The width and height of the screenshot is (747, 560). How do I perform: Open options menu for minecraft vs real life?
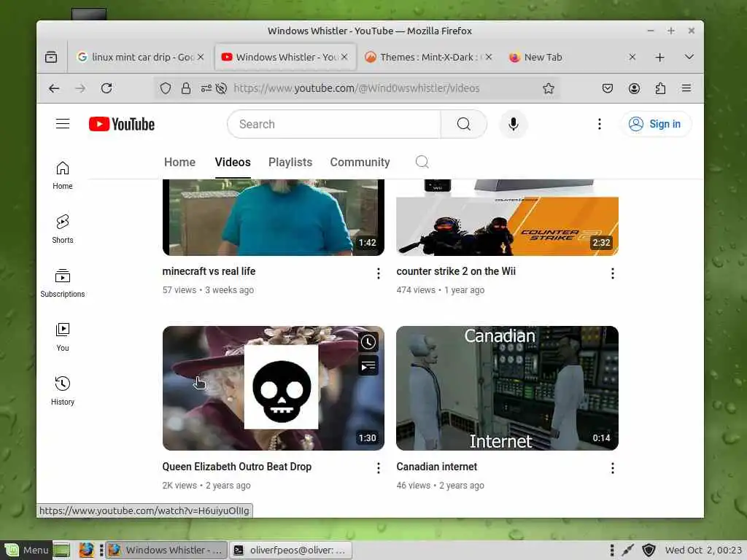(379, 273)
